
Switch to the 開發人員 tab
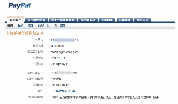pyautogui.click(x=142, y=20)
